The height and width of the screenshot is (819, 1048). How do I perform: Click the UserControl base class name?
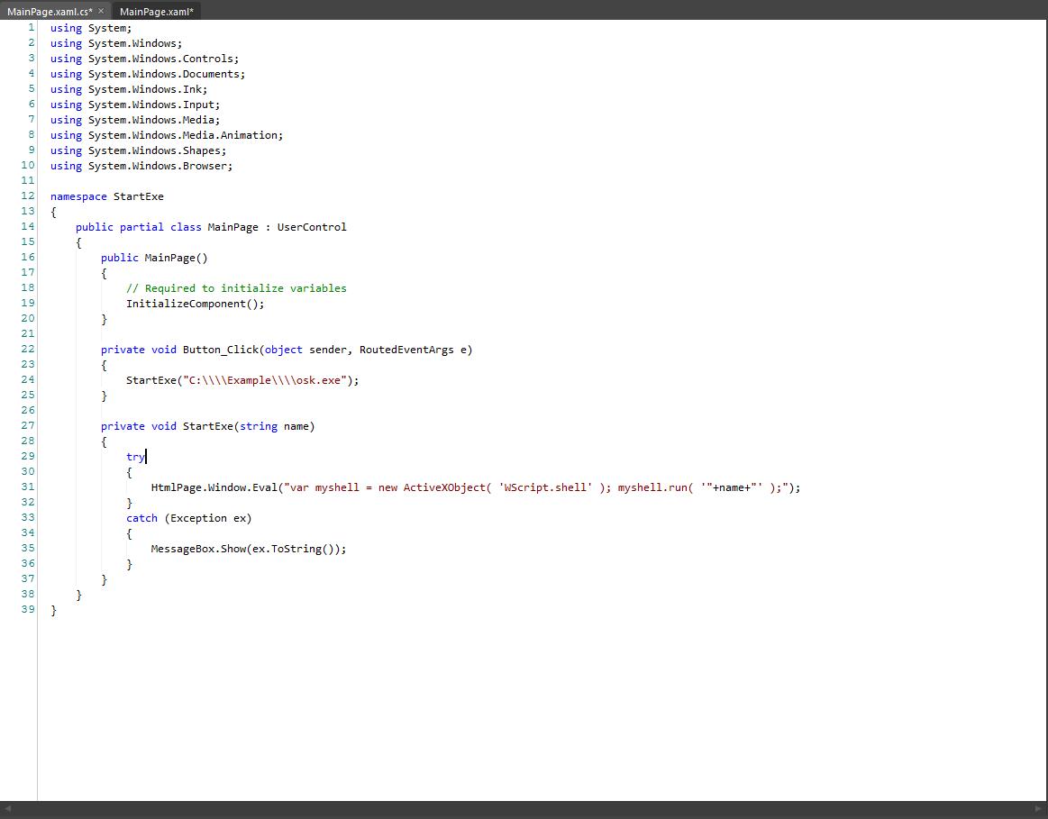point(311,227)
